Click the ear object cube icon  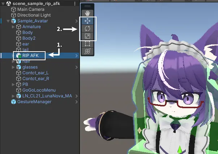coord(19,44)
